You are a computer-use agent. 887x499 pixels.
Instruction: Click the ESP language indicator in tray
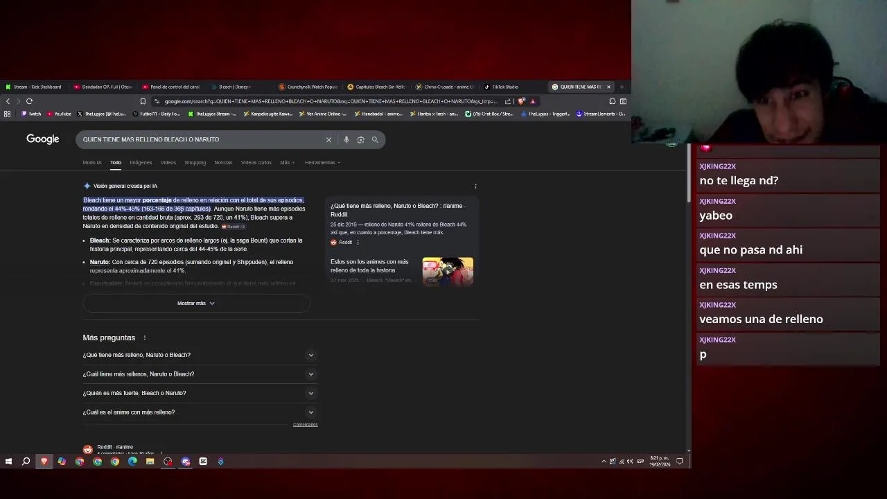point(640,461)
